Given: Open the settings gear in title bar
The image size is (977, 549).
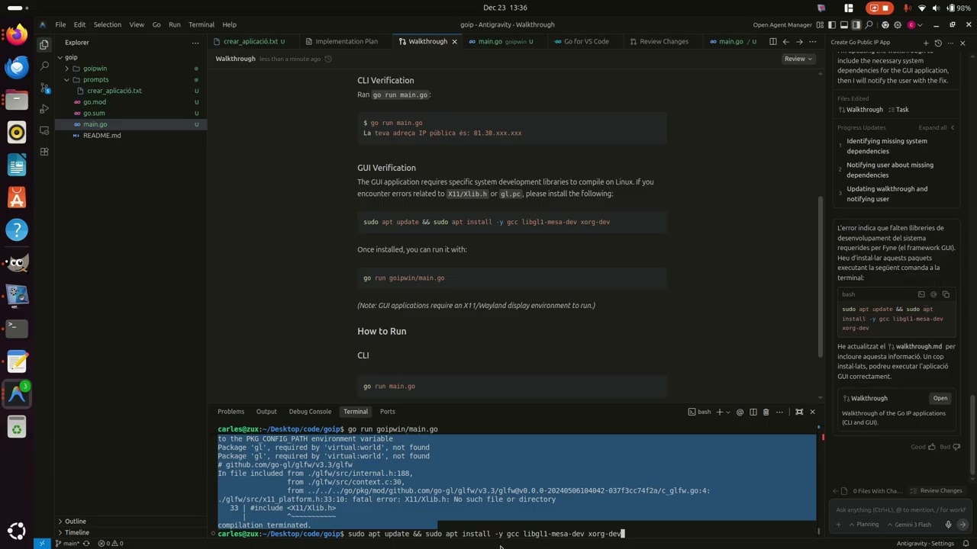Looking at the screenshot, I should [898, 24].
